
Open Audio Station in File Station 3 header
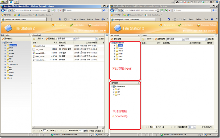point(186,25)
